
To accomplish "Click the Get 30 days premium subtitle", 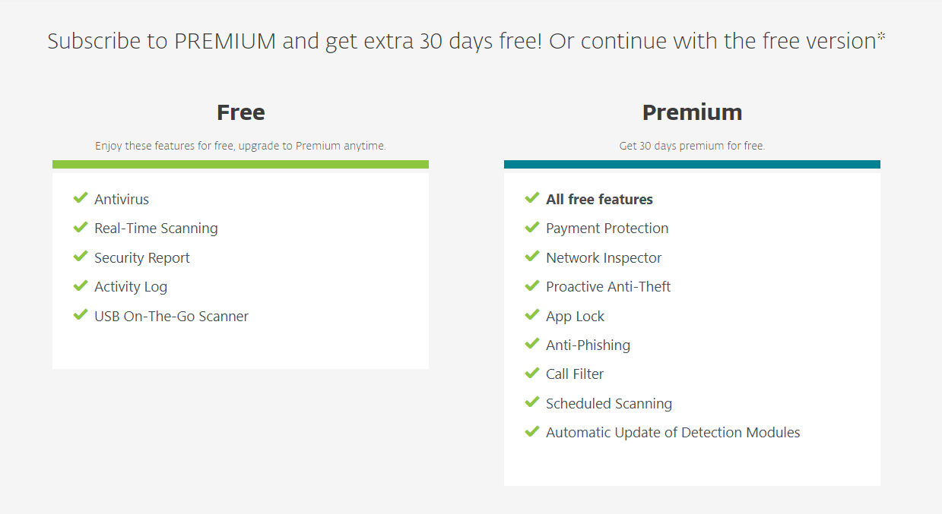I will [692, 146].
